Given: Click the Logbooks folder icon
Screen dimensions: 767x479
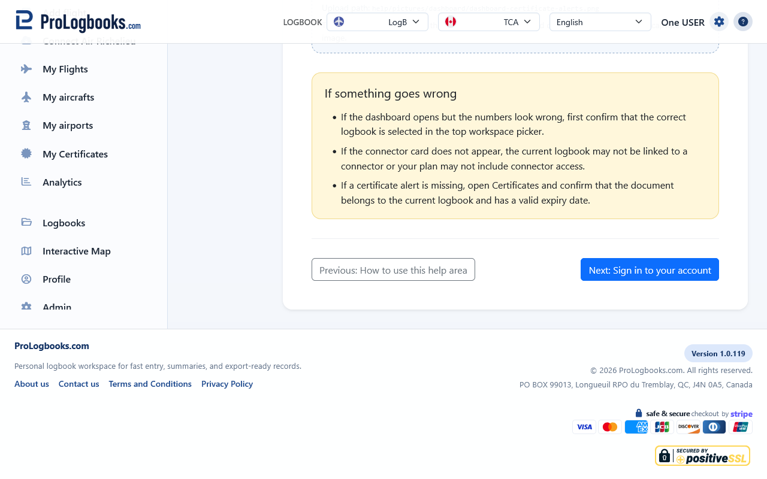Looking at the screenshot, I should pyautogui.click(x=26, y=222).
